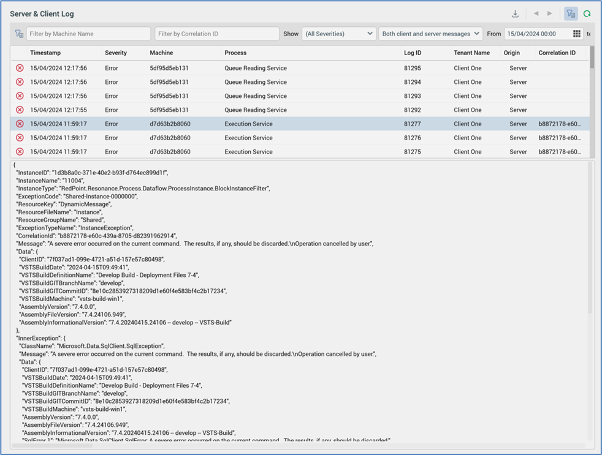602x455 pixels.
Task: Click the Filter by Correlation ID field
Action: pos(216,34)
